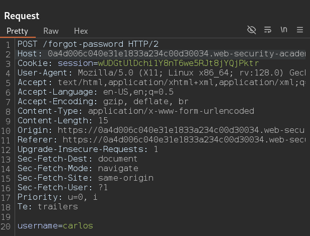Image resolution: width=310 pixels, height=236 pixels.
Task: Open the hamburger options menu
Action: pos(300,30)
